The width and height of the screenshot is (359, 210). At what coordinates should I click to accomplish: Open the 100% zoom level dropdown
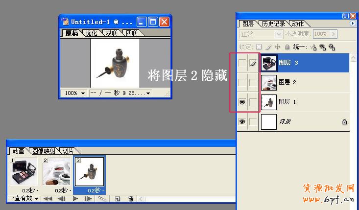pos(75,93)
